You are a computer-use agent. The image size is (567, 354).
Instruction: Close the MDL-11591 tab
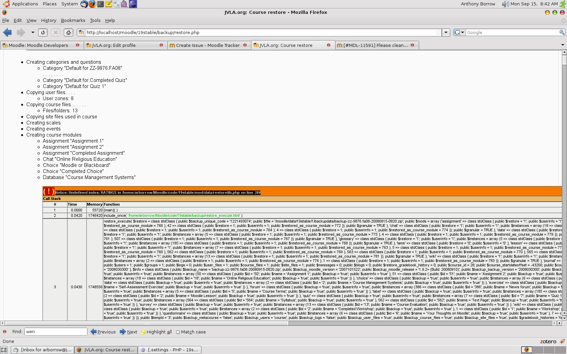point(412,45)
